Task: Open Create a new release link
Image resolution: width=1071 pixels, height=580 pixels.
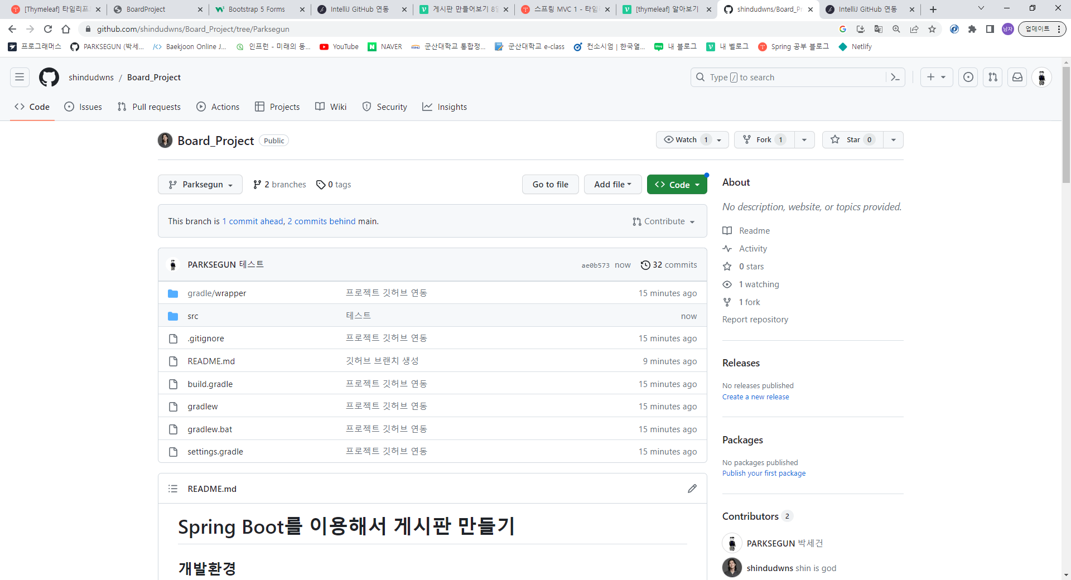Action: tap(756, 397)
